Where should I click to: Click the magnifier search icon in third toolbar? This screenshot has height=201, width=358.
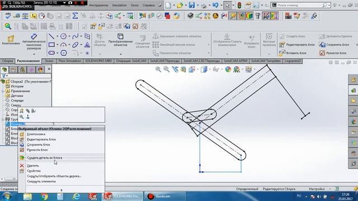pos(8,26)
